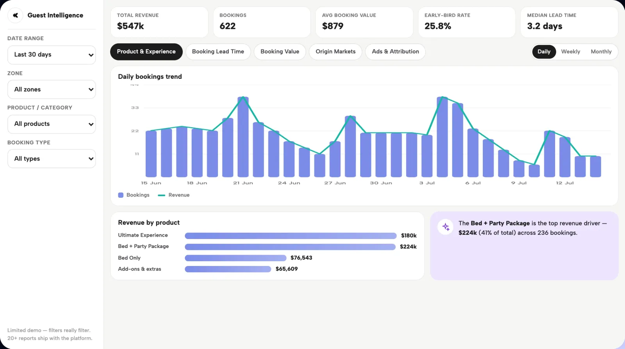Click the Bookings legend purple swatch
Screen dimensions: 625x349
click(121, 195)
